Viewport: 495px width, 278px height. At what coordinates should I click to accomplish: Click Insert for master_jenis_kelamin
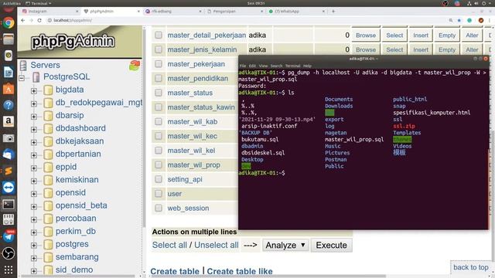421,49
